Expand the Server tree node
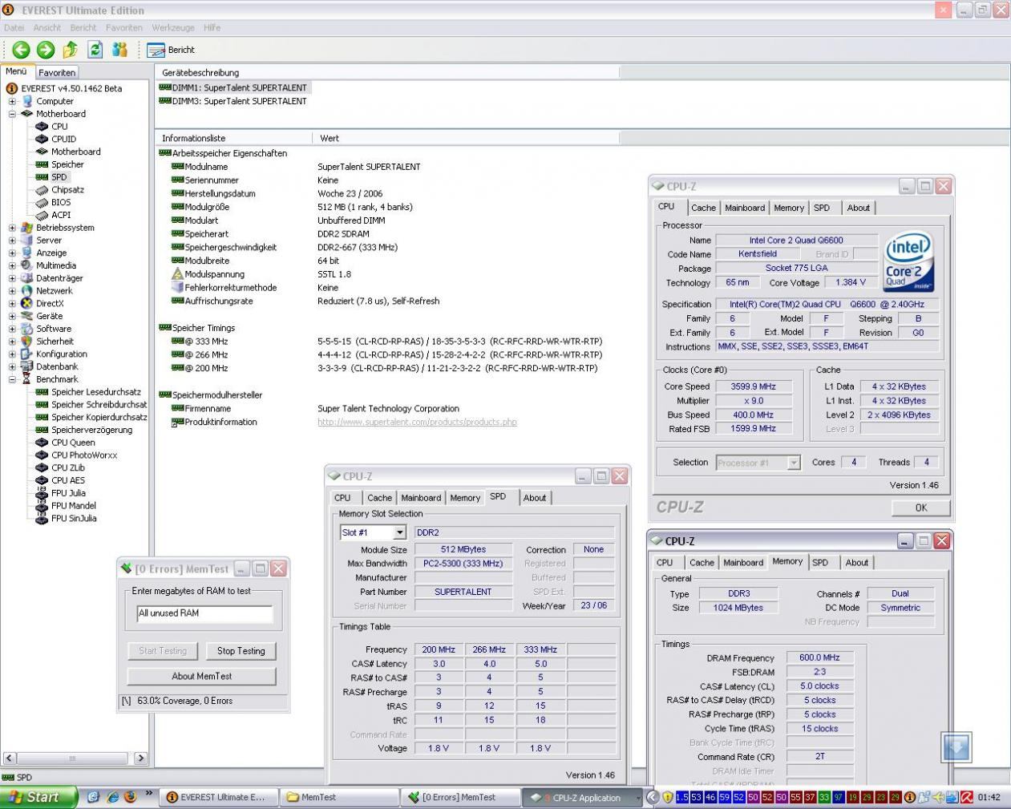This screenshot has width=1011, height=809. point(12,240)
